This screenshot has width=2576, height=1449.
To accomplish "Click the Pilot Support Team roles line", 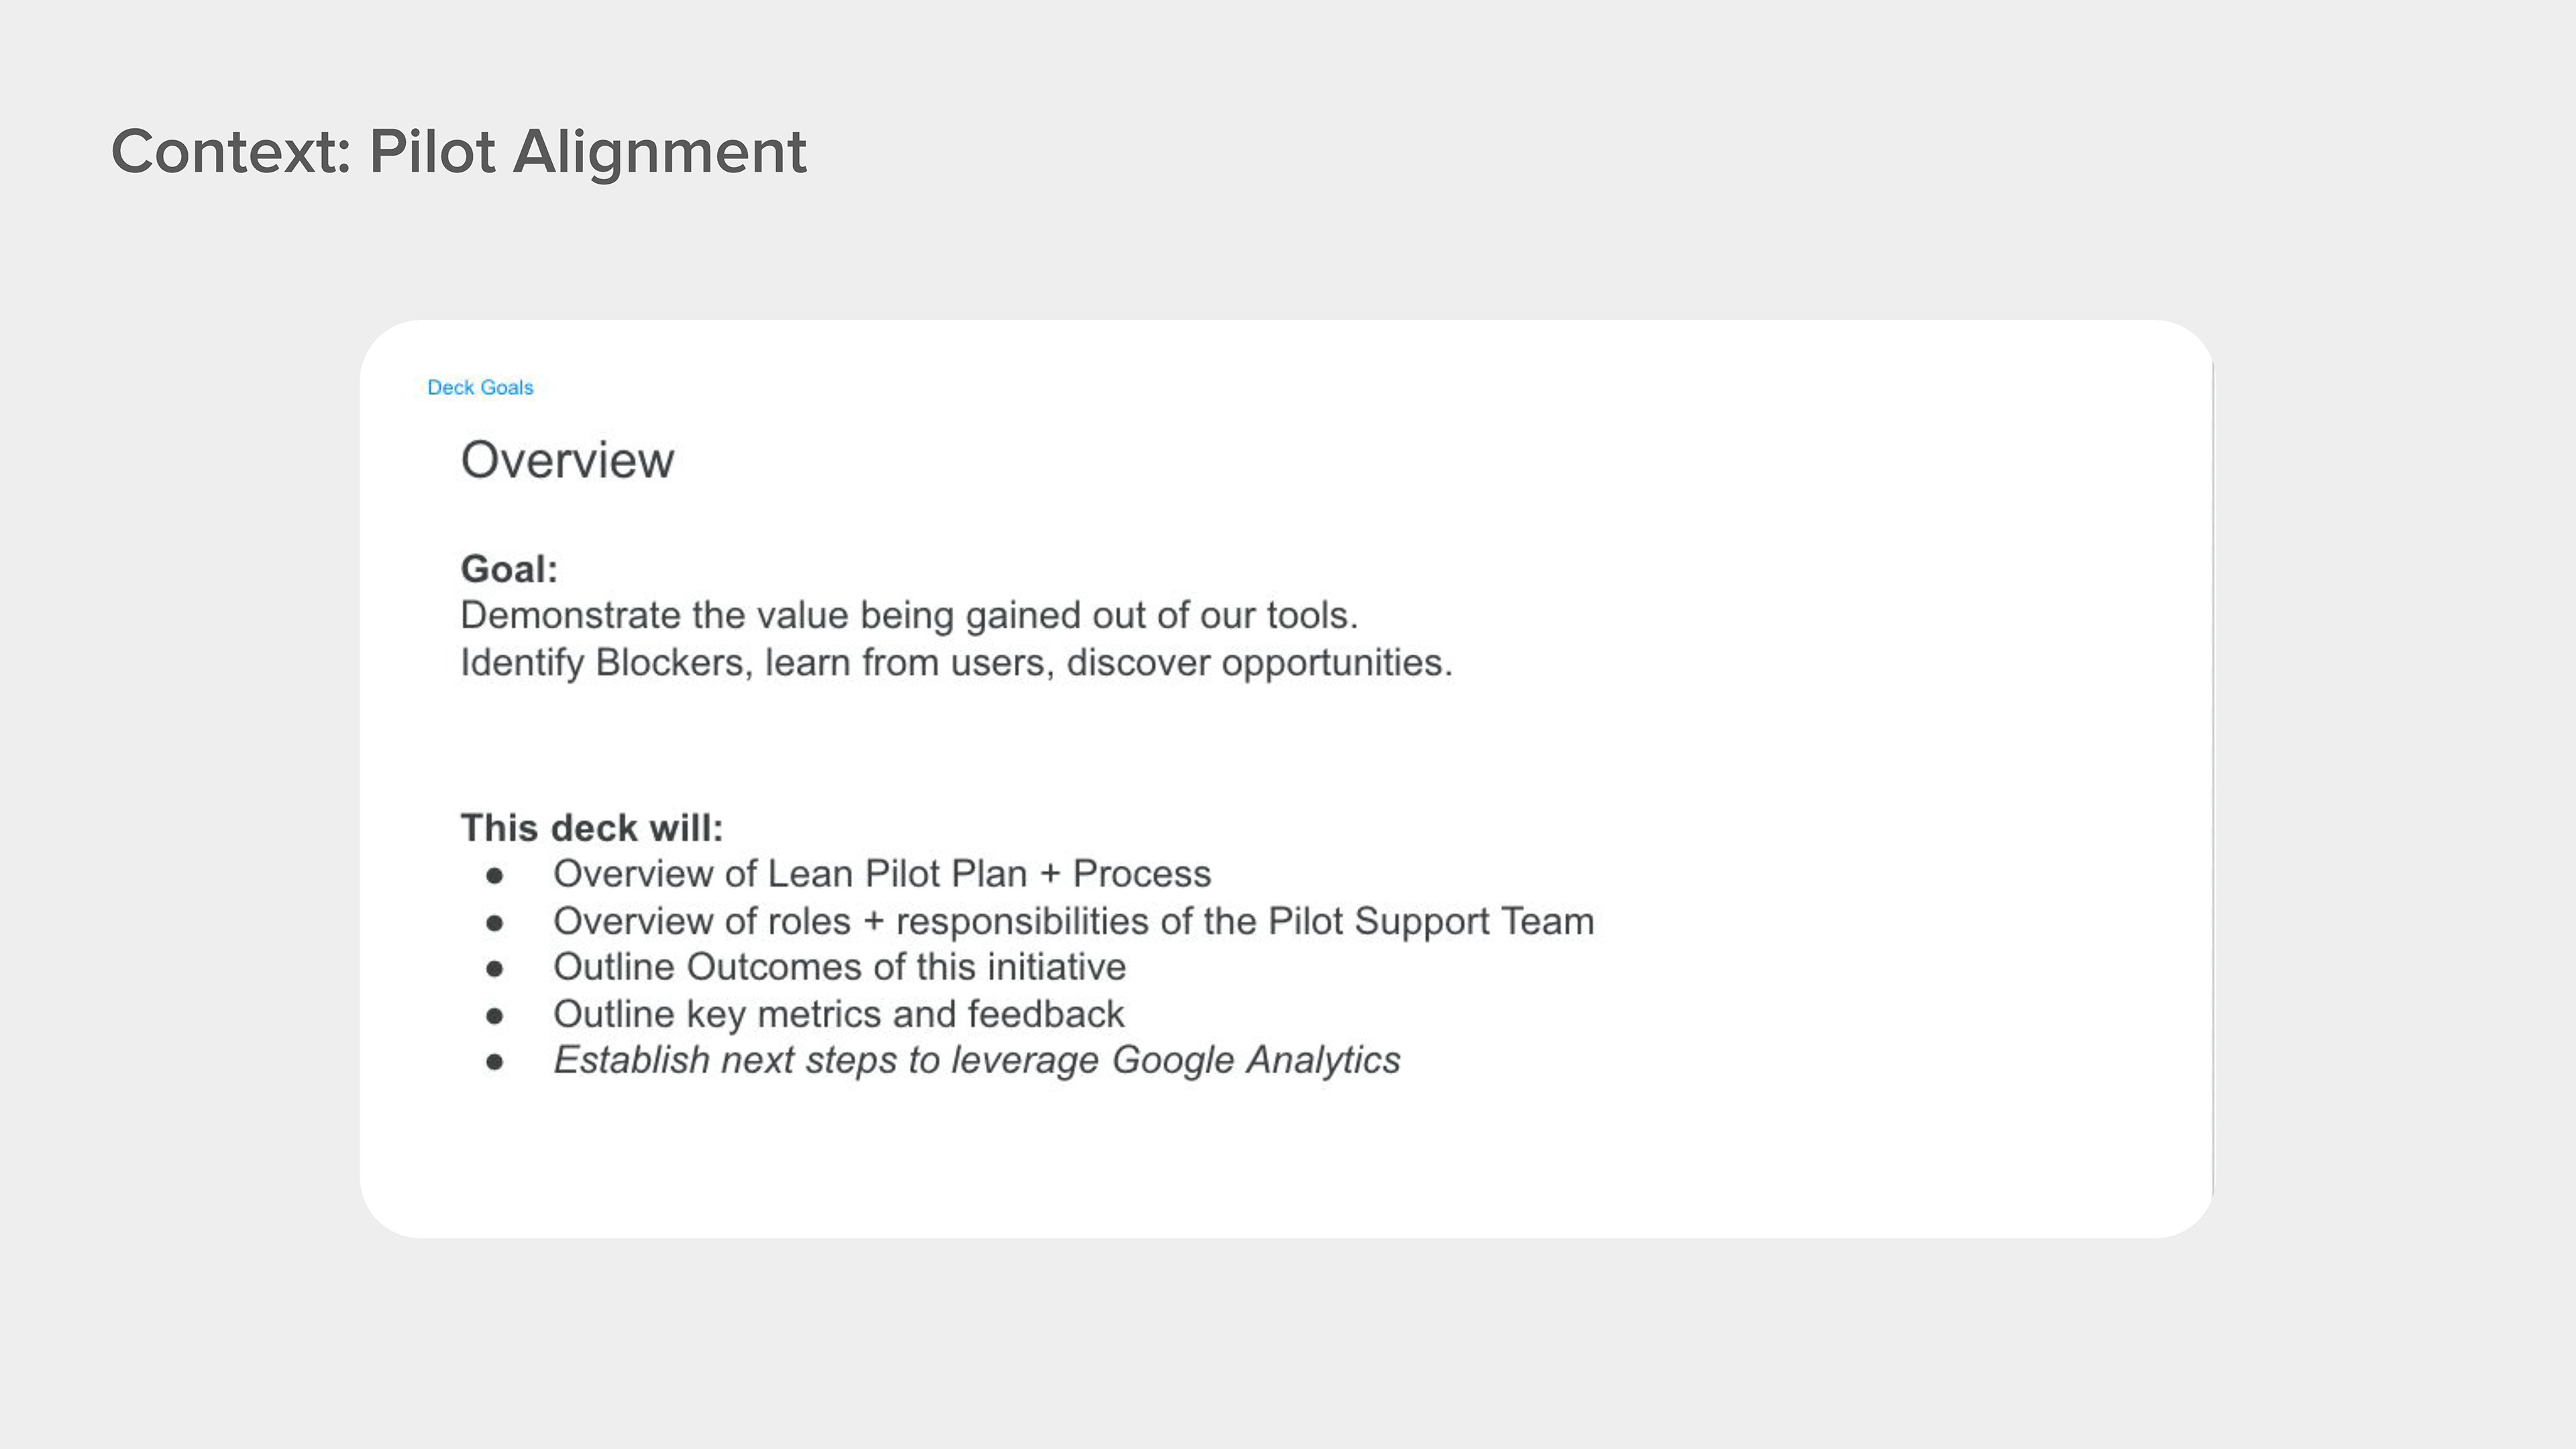I will pos(1073,921).
